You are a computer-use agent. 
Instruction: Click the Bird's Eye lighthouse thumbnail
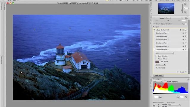tap(166, 9)
